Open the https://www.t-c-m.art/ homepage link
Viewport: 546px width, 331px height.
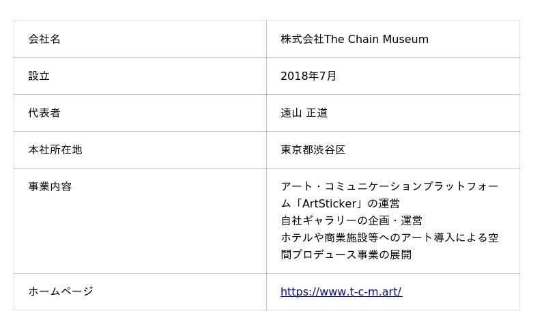tap(341, 292)
